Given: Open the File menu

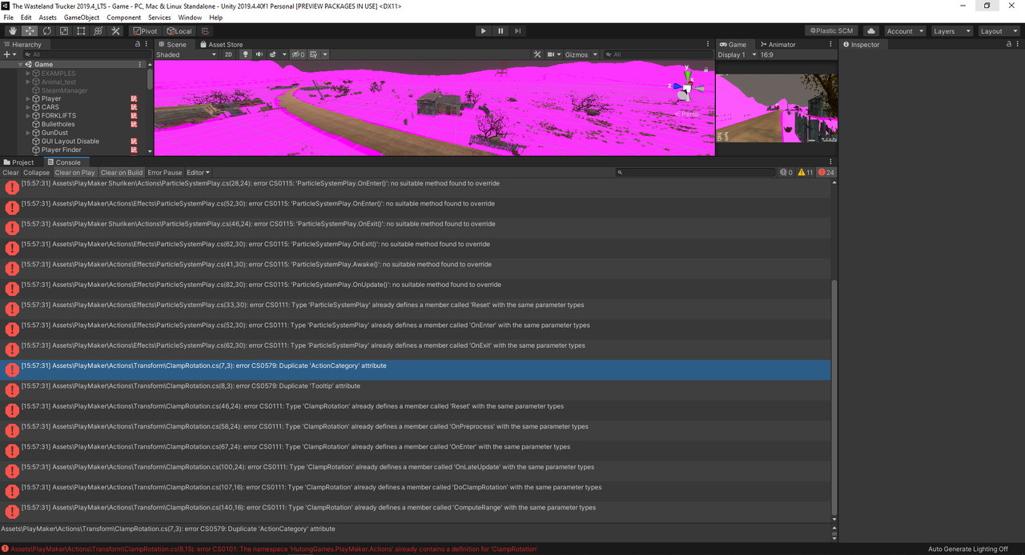Looking at the screenshot, I should tap(9, 18).
